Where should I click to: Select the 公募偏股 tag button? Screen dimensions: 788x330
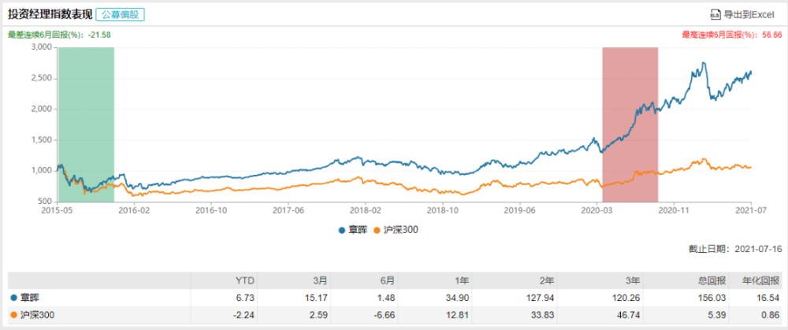coord(120,14)
